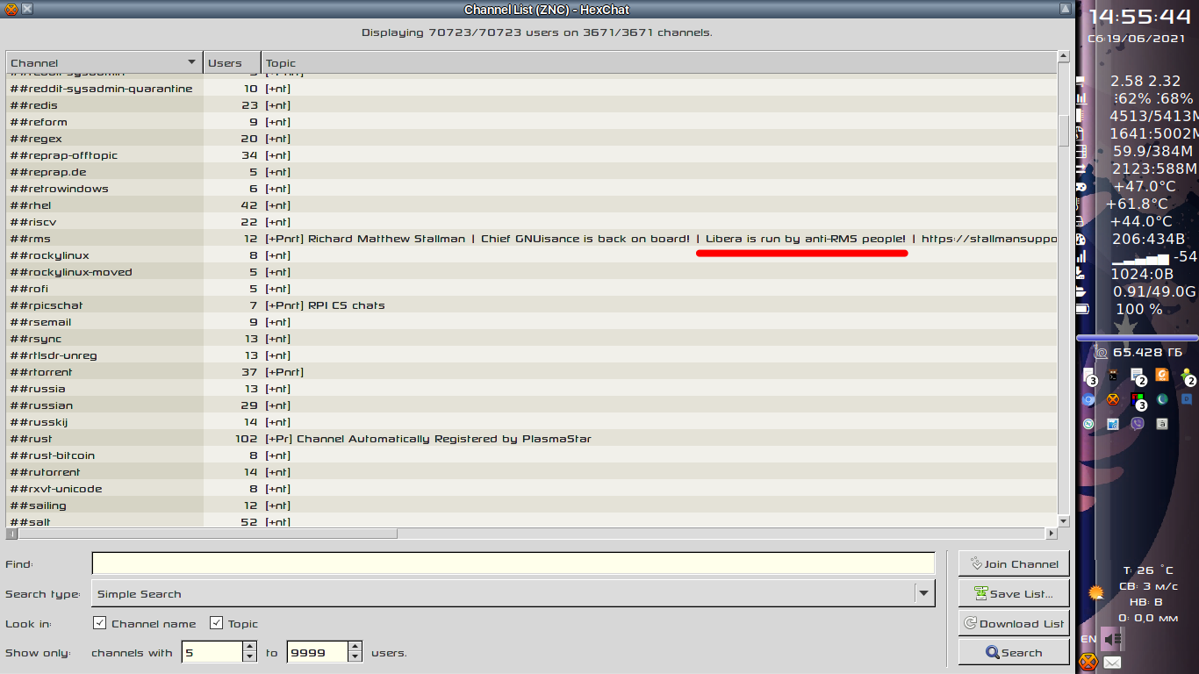Click the gray letter 'a' icon in the tray

(x=1162, y=424)
